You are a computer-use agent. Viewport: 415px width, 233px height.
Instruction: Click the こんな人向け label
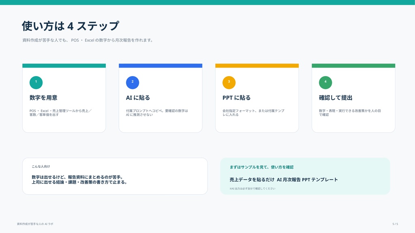[41, 166]
